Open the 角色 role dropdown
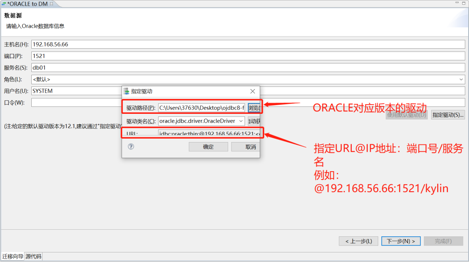Viewport: 469px width, 262px height. (461, 80)
